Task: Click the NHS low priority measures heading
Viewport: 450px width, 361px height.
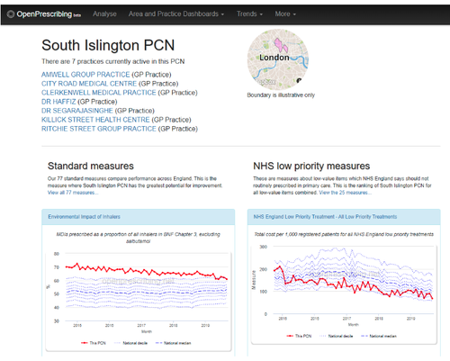Action: tap(311, 166)
